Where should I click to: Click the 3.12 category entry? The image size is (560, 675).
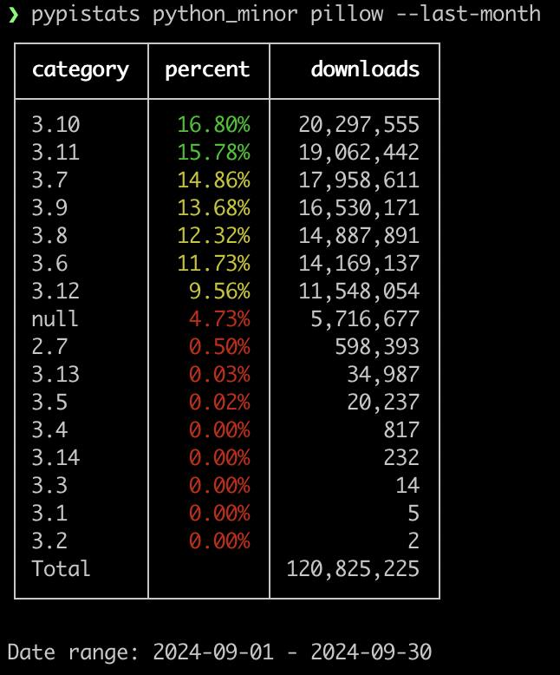55,291
